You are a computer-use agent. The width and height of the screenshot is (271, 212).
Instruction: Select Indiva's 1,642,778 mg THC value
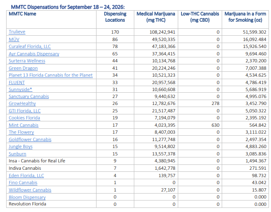(x=165, y=168)
